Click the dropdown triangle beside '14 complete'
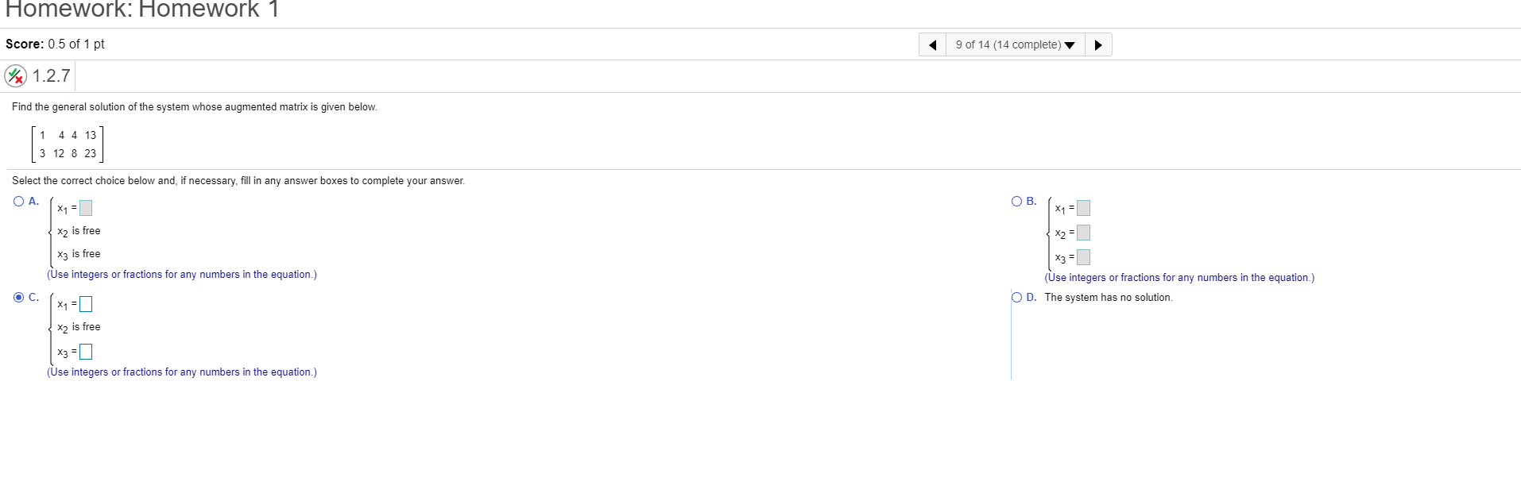The width and height of the screenshot is (1521, 493). tap(1070, 45)
